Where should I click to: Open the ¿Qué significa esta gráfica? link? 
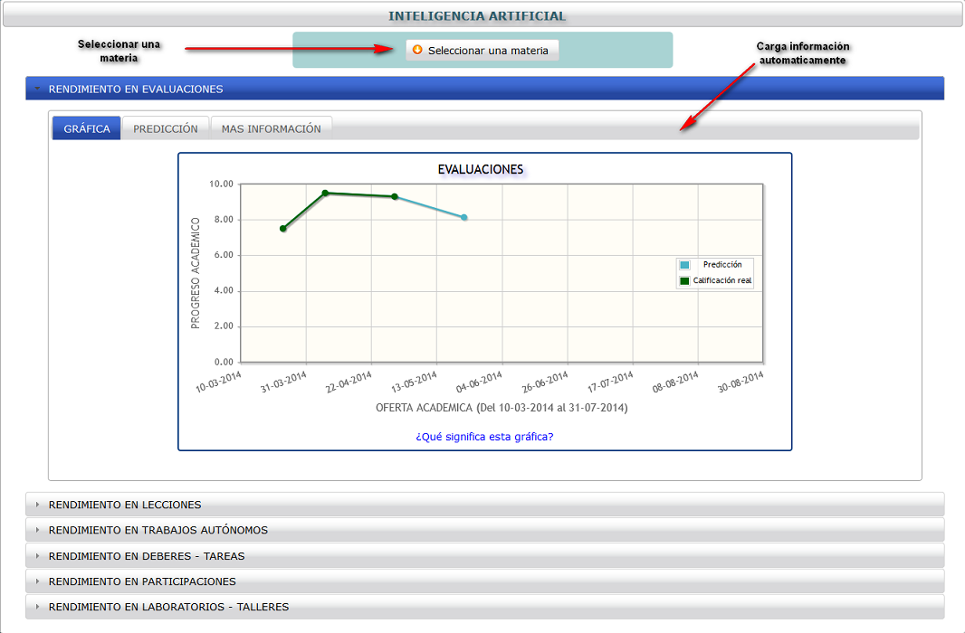pos(484,437)
